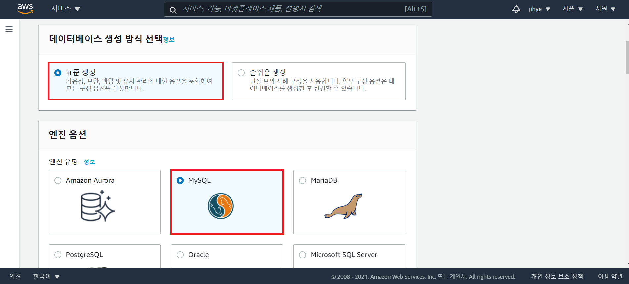Choose PostgreSQL engine radio button
The width and height of the screenshot is (629, 284).
(x=58, y=255)
